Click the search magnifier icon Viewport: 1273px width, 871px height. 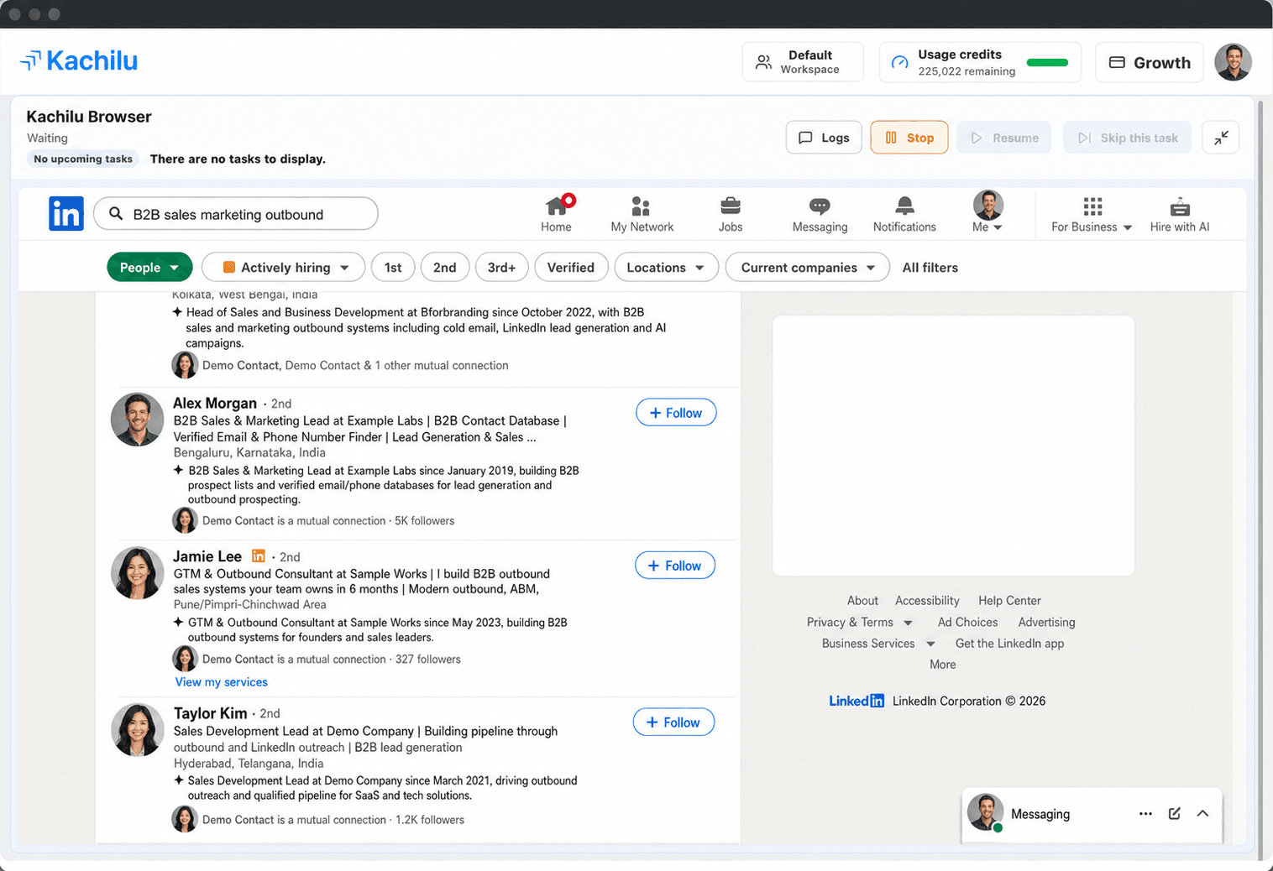pos(116,214)
